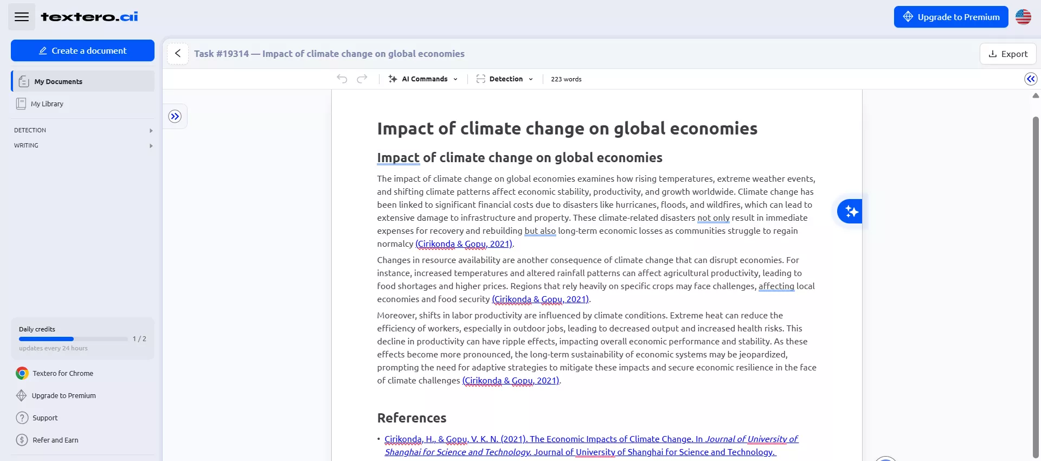Screen dimensions: 1041x461
Task: Collapse the right side panel
Action: coord(1030,79)
